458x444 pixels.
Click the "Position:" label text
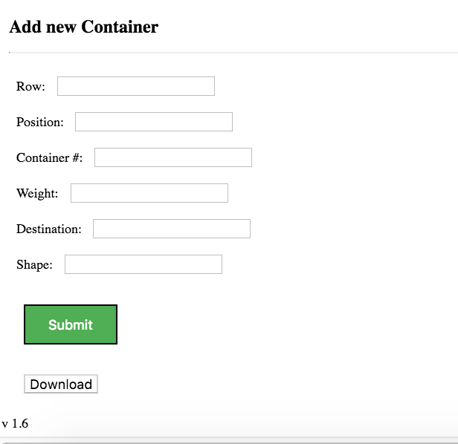(x=40, y=123)
